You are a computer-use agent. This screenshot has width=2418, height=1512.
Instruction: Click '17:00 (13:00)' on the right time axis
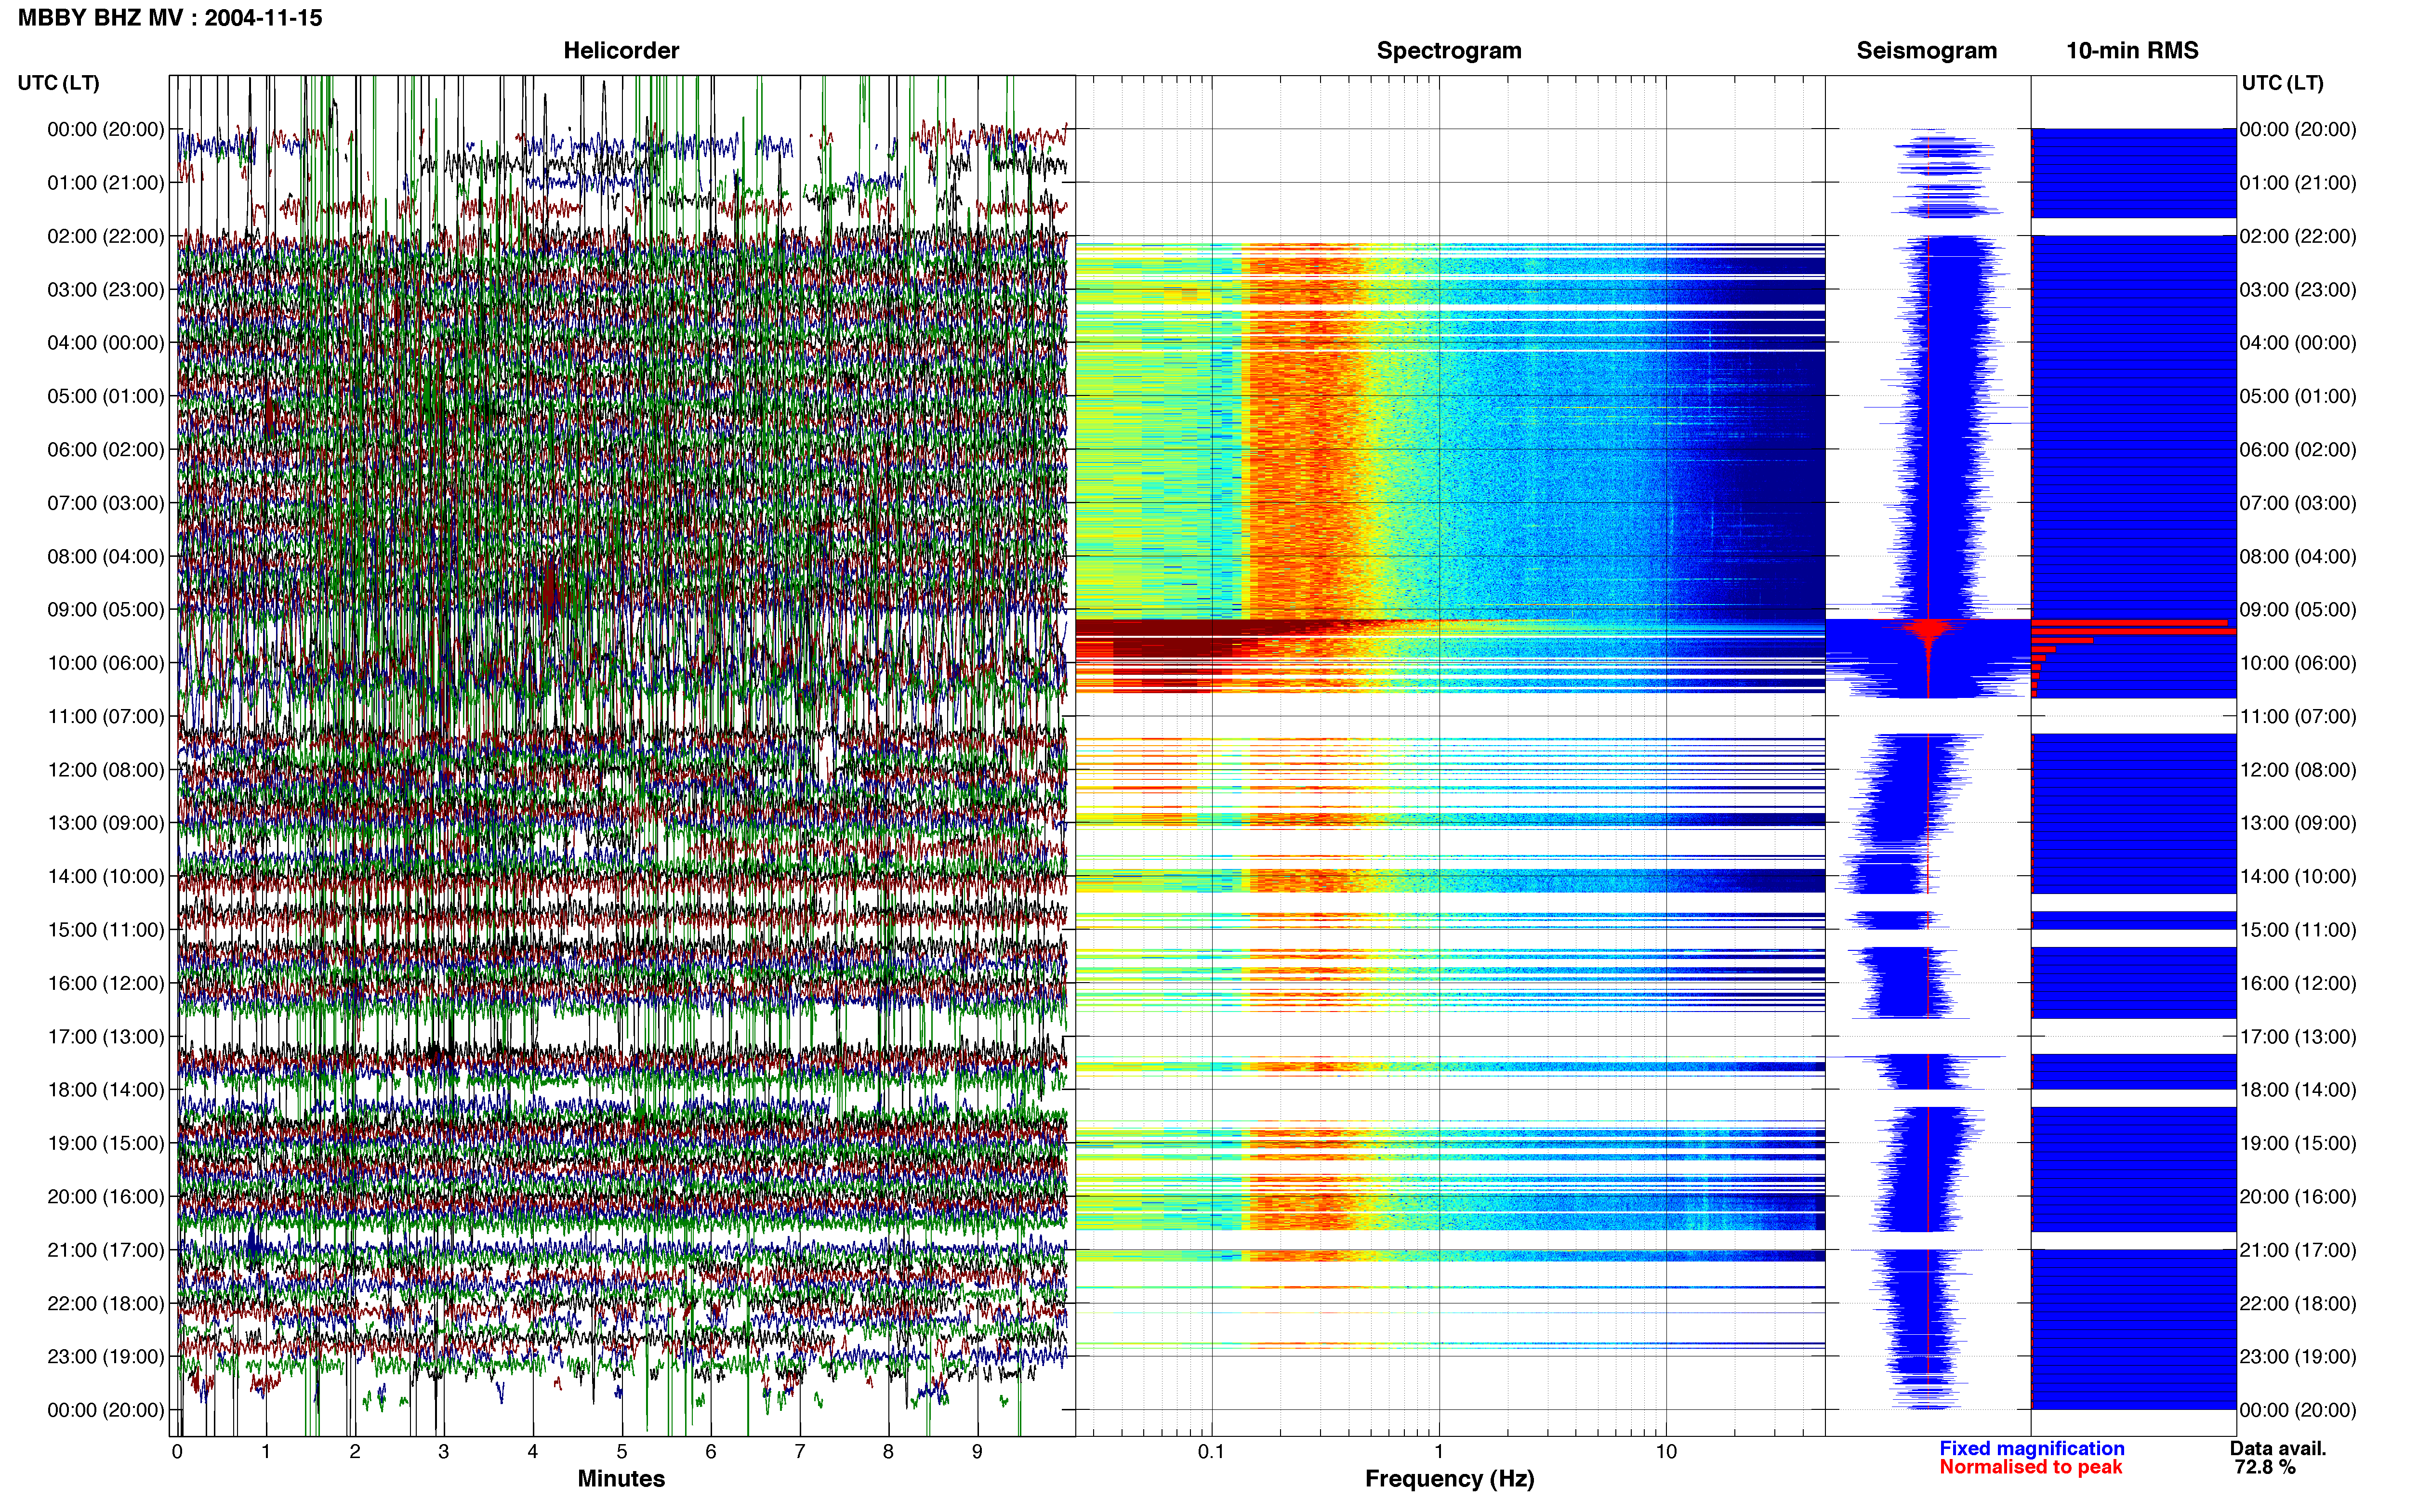2298,1037
